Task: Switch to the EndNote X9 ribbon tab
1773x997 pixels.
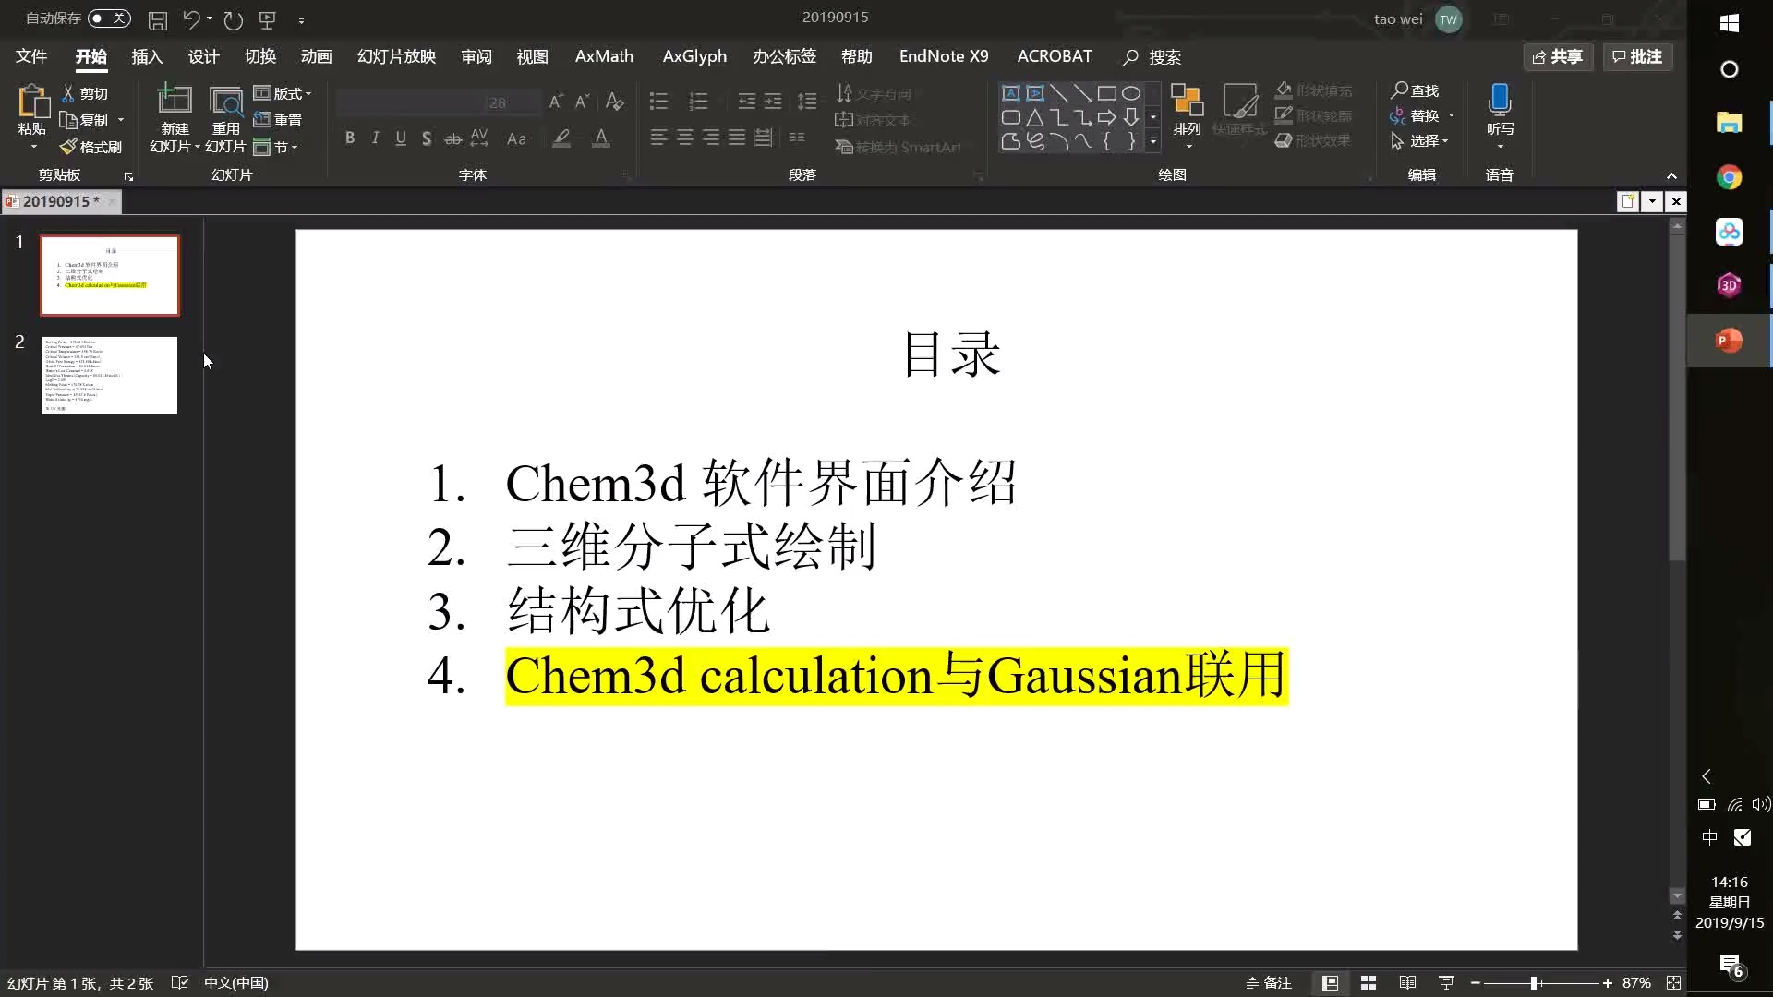Action: click(x=944, y=56)
